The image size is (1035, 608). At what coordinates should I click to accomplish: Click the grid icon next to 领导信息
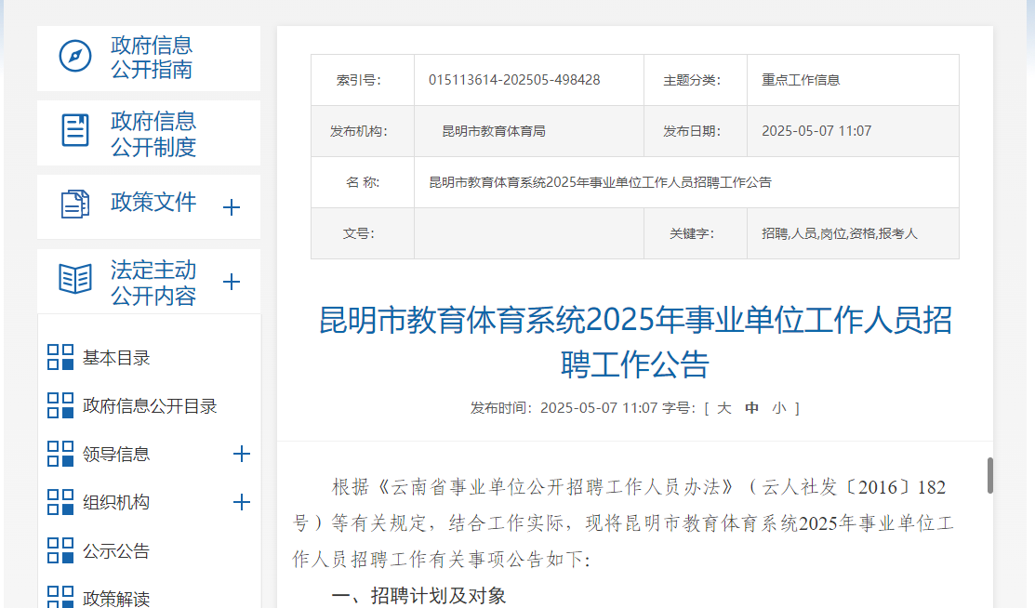coord(60,455)
